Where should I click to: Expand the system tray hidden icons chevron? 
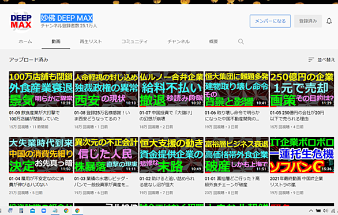pyautogui.click(x=311, y=210)
